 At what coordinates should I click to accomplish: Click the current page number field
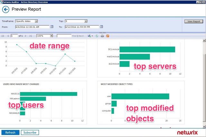(14, 36)
